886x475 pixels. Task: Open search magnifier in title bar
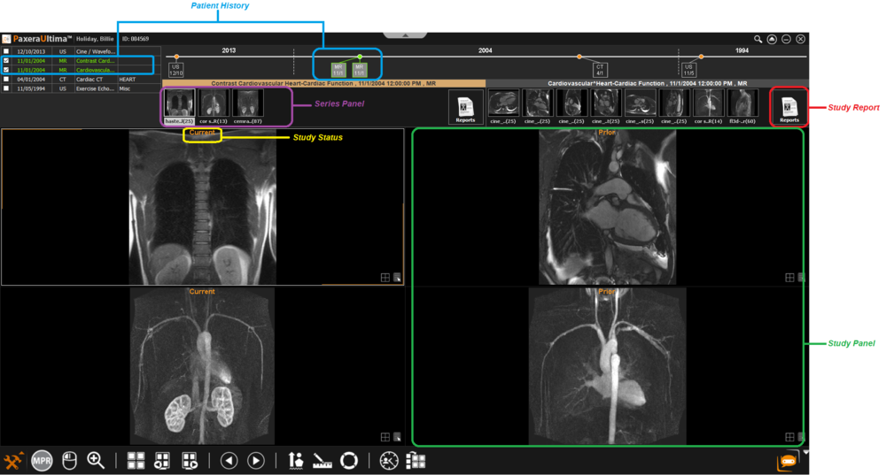coord(758,39)
